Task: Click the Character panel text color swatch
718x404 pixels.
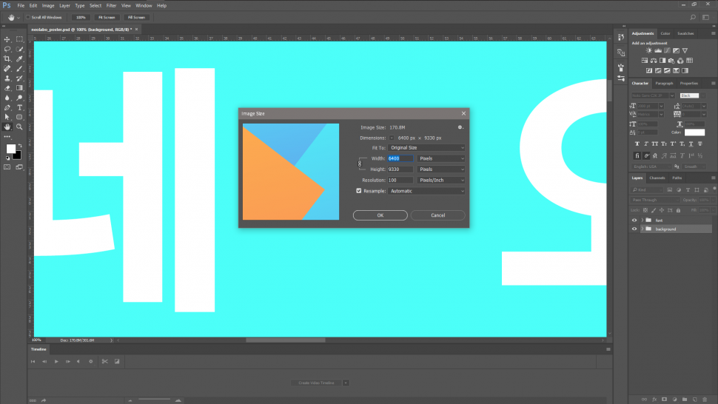Action: coord(694,132)
